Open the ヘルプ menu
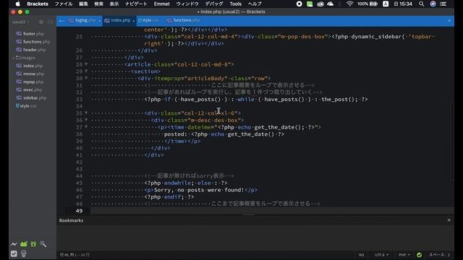Image resolution: width=463 pixels, height=260 pixels. point(255,4)
